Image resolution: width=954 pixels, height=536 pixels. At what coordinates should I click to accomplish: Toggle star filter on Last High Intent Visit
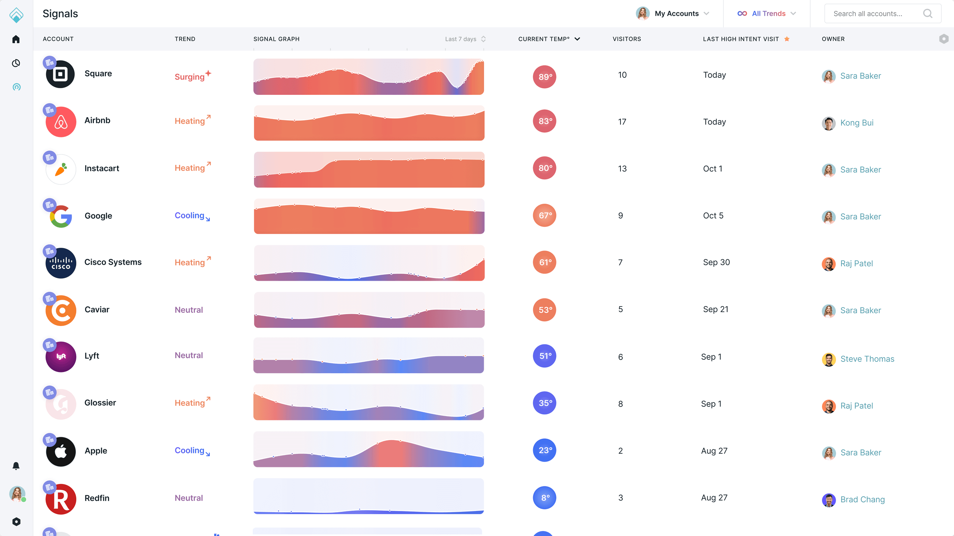click(787, 39)
